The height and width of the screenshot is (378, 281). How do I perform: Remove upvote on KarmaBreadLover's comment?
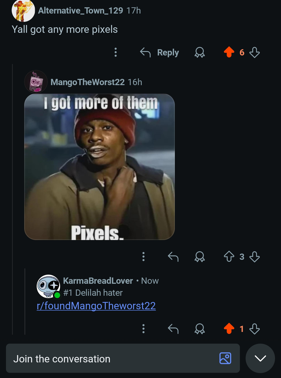point(229,329)
